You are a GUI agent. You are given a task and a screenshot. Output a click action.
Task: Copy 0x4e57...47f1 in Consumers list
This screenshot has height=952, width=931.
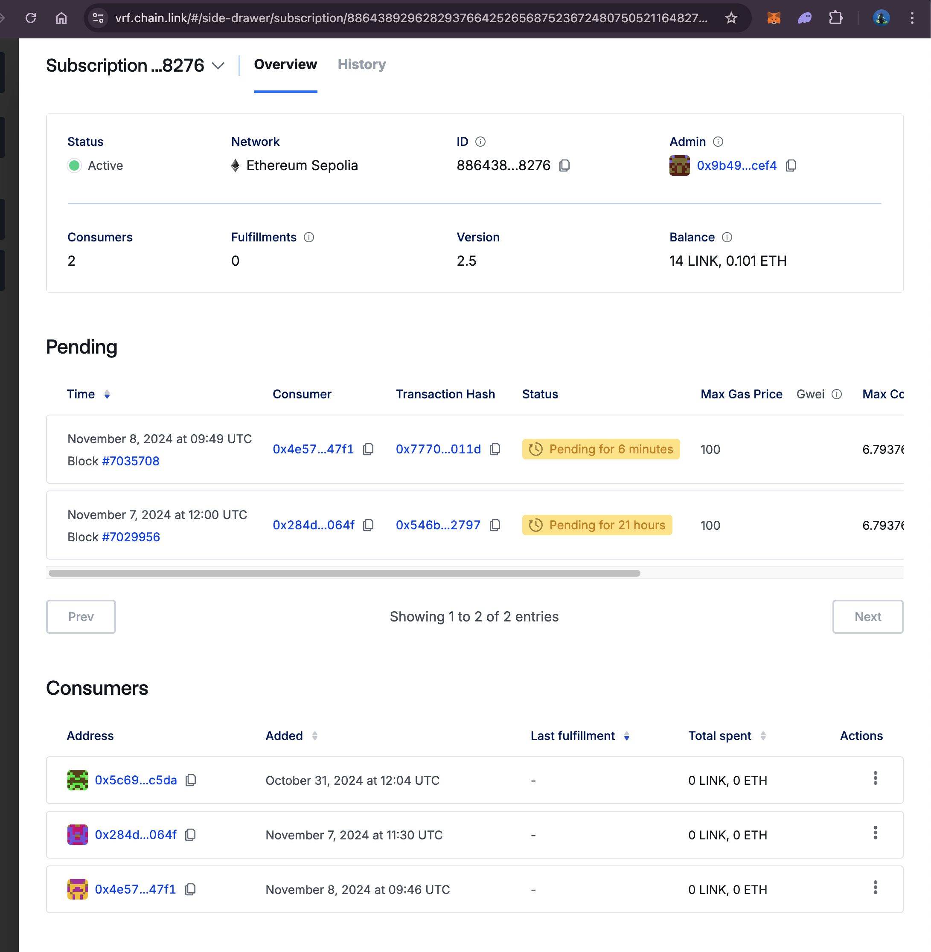pyautogui.click(x=191, y=889)
